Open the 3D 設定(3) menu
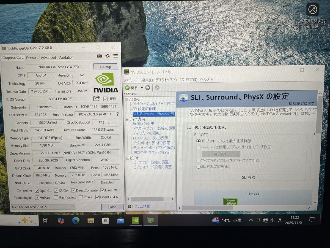 188,80
